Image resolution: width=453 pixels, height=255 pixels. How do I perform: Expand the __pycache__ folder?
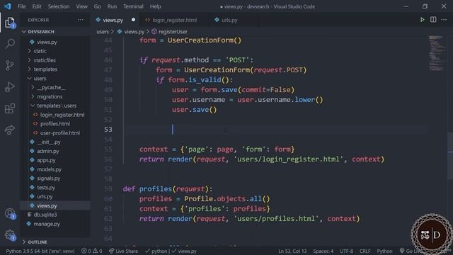pyautogui.click(x=51, y=87)
